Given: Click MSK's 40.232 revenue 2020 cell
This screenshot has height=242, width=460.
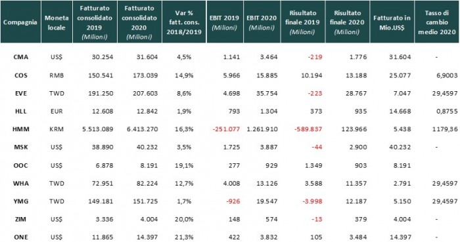Looking at the screenshot, I should [x=147, y=147].
